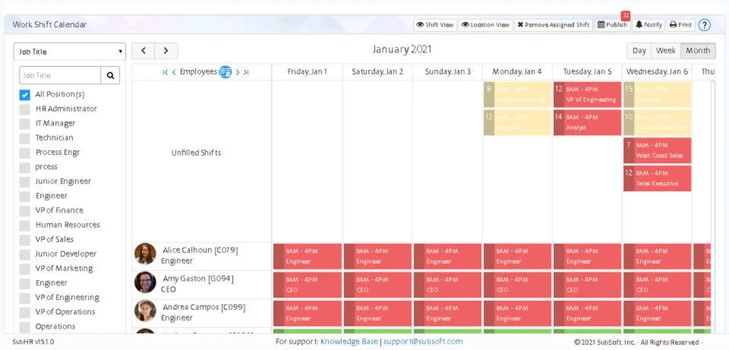This screenshot has width=729, height=350.
Task: Select the Friday, Jan 1 column header
Action: [x=307, y=72]
